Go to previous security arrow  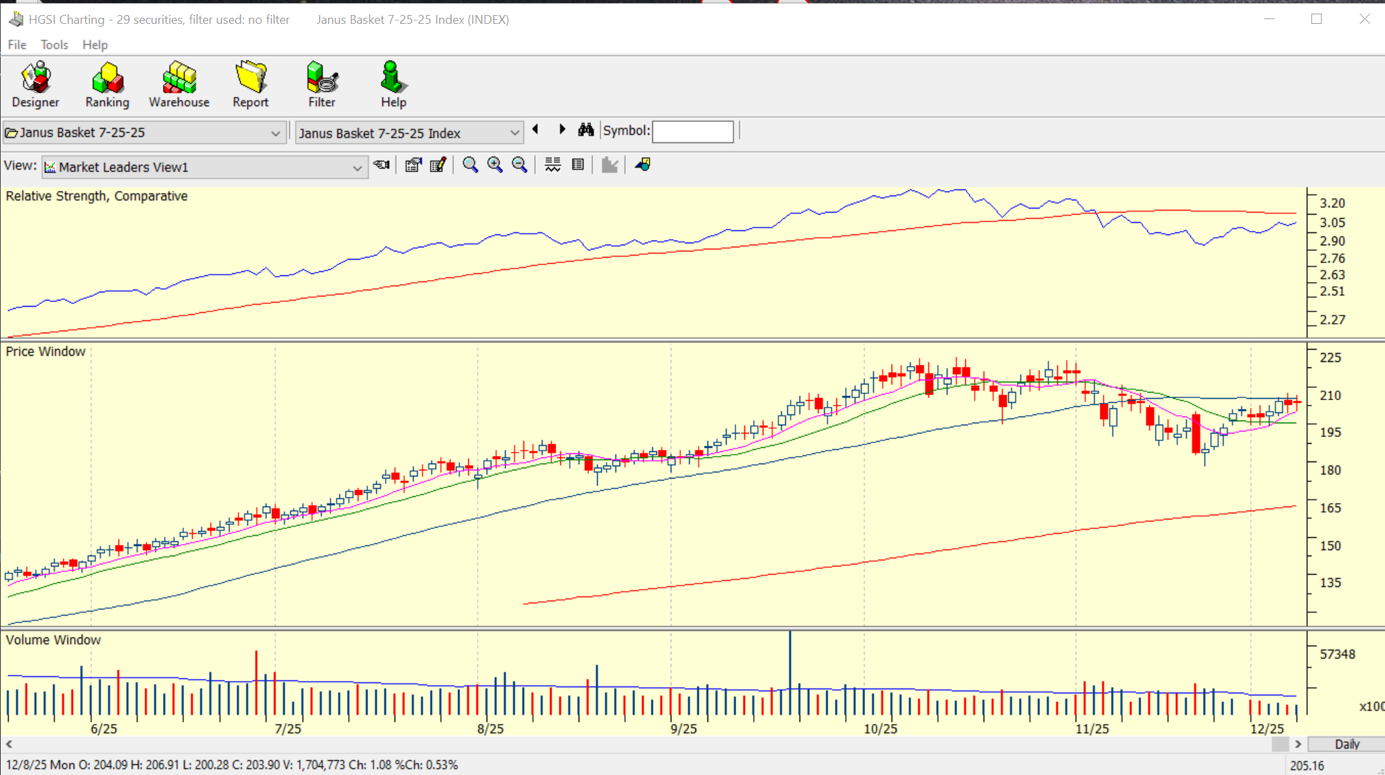click(536, 130)
